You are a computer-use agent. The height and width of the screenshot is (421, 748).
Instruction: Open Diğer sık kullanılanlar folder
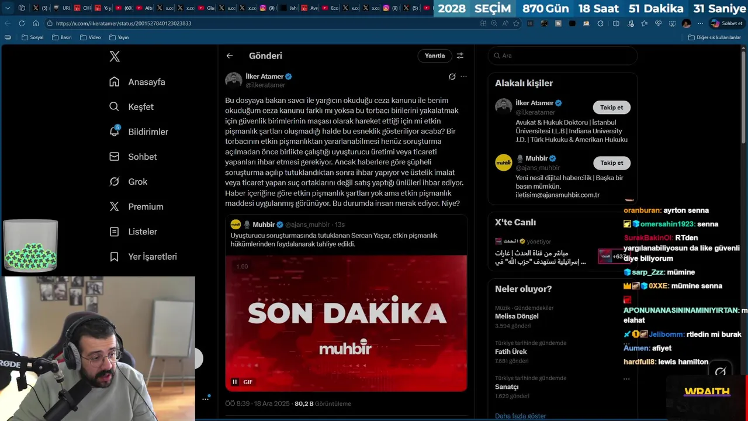click(715, 37)
